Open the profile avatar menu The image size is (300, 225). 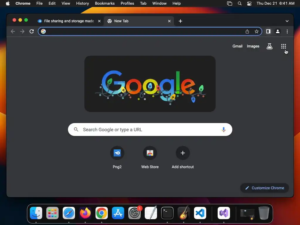pos(278,31)
